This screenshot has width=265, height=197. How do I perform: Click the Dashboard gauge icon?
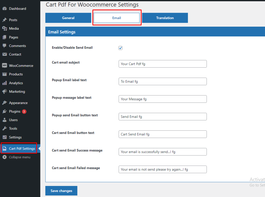tap(5, 9)
